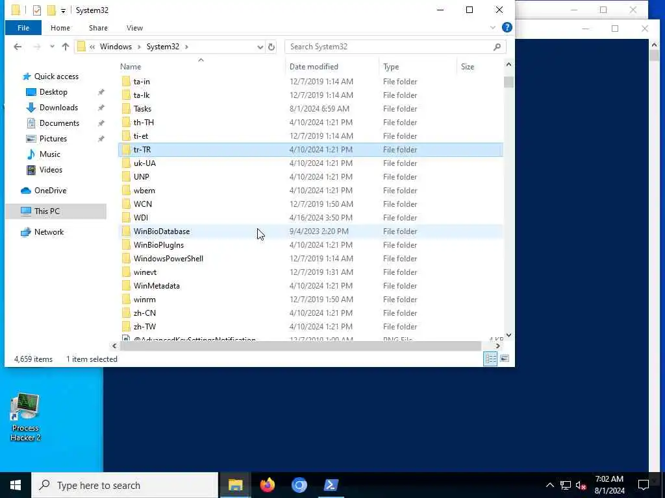
Task: Launch Firefox from the taskbar
Action: click(x=267, y=485)
